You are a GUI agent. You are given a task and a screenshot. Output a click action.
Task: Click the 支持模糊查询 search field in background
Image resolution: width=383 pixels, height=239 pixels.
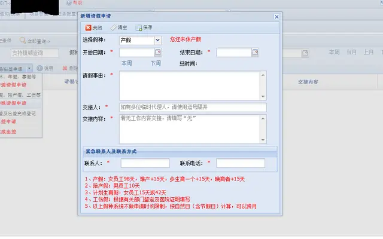point(35,53)
